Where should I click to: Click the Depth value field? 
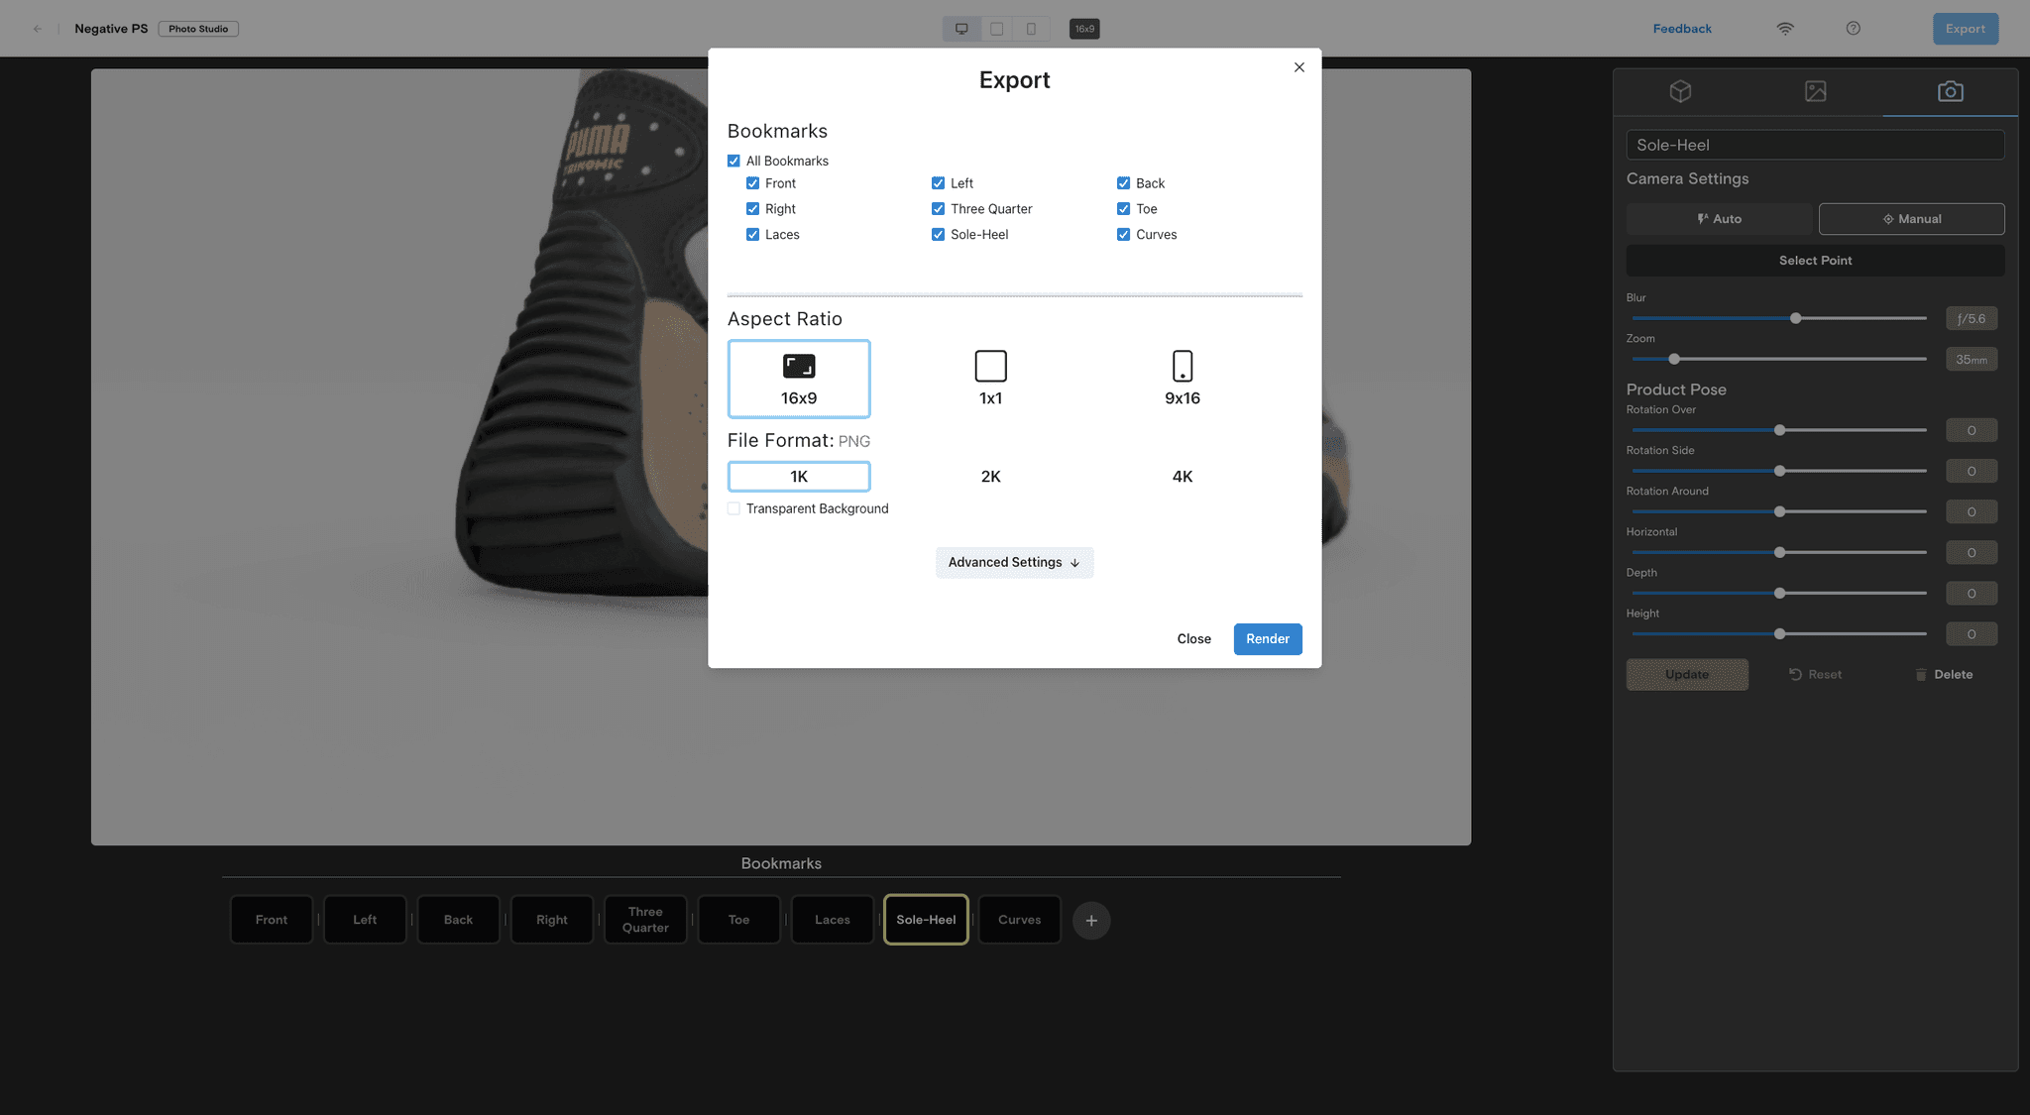pyautogui.click(x=1971, y=593)
